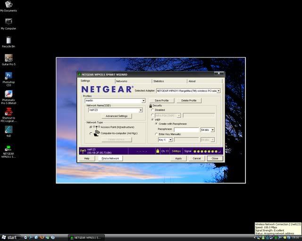Expand the Profiles dropdown showing martin

click(x=143, y=100)
